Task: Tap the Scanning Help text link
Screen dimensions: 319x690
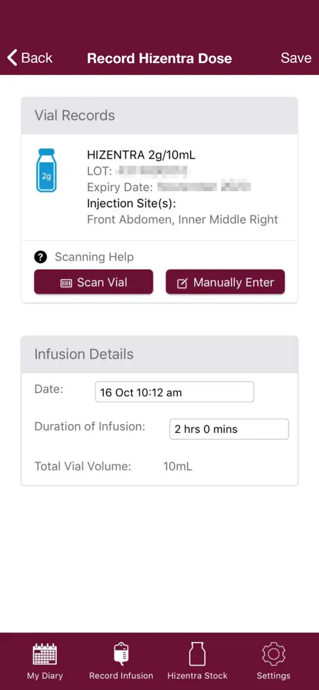Action: point(94,257)
